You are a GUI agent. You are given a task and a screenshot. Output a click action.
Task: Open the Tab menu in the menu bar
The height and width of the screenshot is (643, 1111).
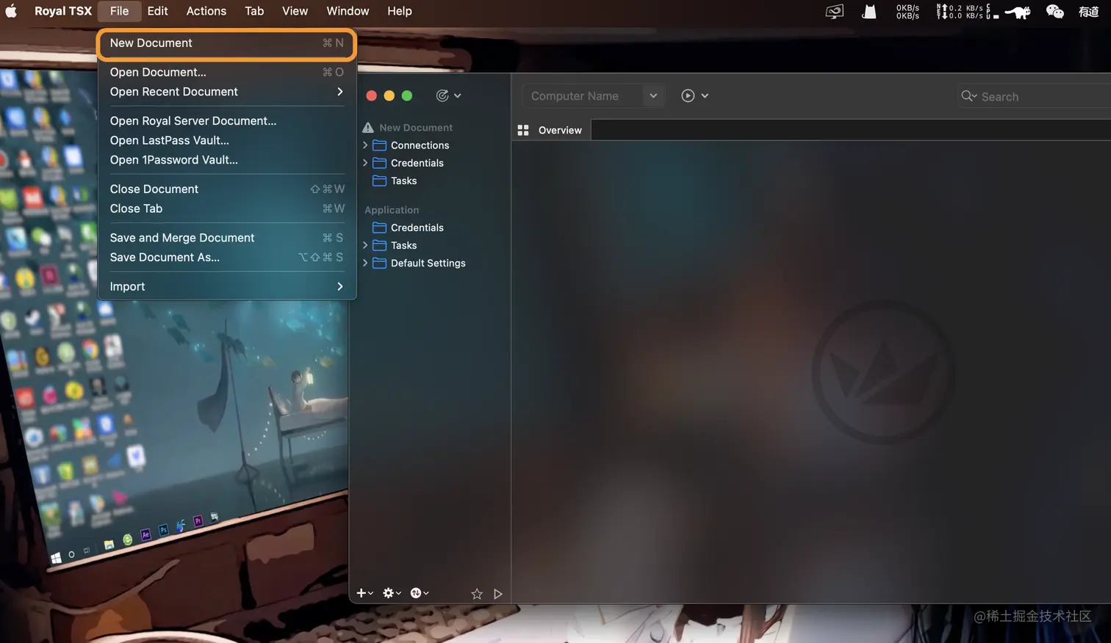click(x=254, y=11)
